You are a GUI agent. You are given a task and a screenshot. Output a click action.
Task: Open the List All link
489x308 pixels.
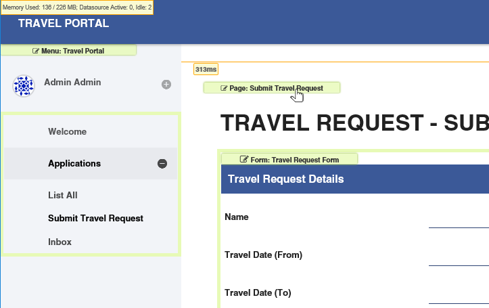point(63,196)
